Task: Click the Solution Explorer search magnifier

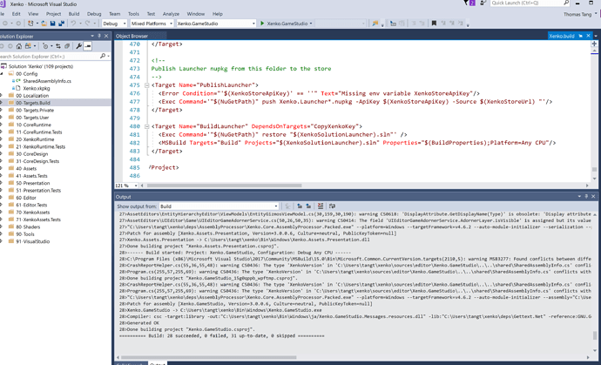Action: 102,56
